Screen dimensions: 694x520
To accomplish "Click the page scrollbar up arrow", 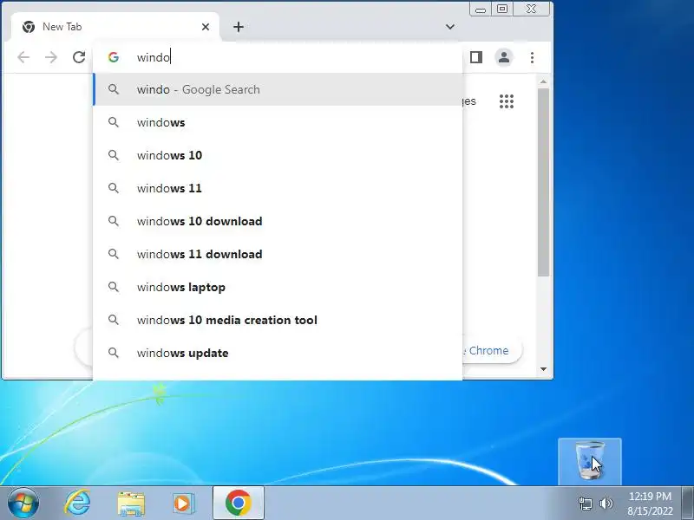I will point(544,81).
